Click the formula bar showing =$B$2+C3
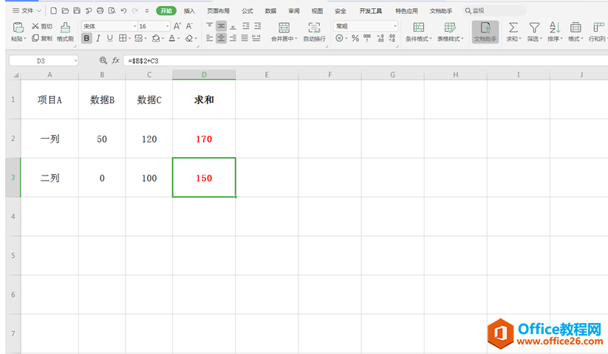 [296, 60]
